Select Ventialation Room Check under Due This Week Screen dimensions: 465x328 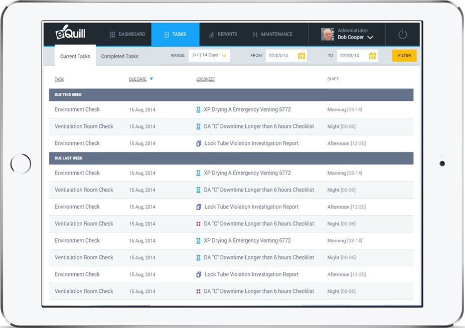pos(84,126)
